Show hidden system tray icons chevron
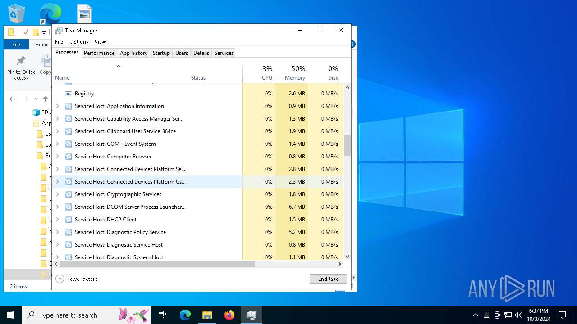This screenshot has height=324, width=577. [x=475, y=315]
